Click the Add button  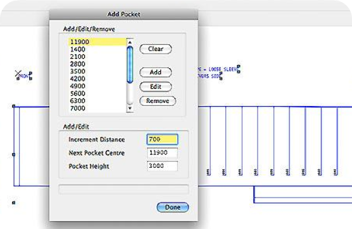click(156, 73)
